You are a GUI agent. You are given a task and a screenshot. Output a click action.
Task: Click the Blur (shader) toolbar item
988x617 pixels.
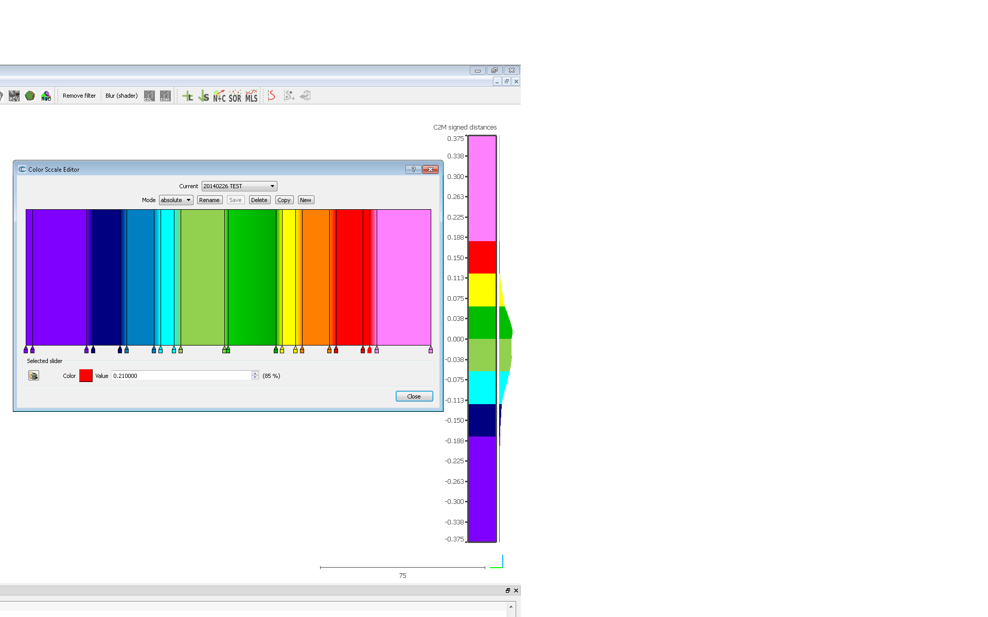pos(121,96)
